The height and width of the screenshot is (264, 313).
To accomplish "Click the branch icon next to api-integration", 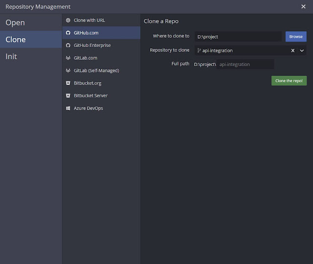I will 199,50.
